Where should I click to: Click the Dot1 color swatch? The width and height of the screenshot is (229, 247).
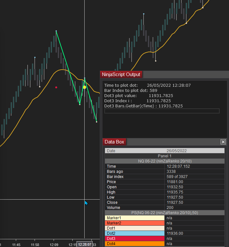(x=135, y=228)
